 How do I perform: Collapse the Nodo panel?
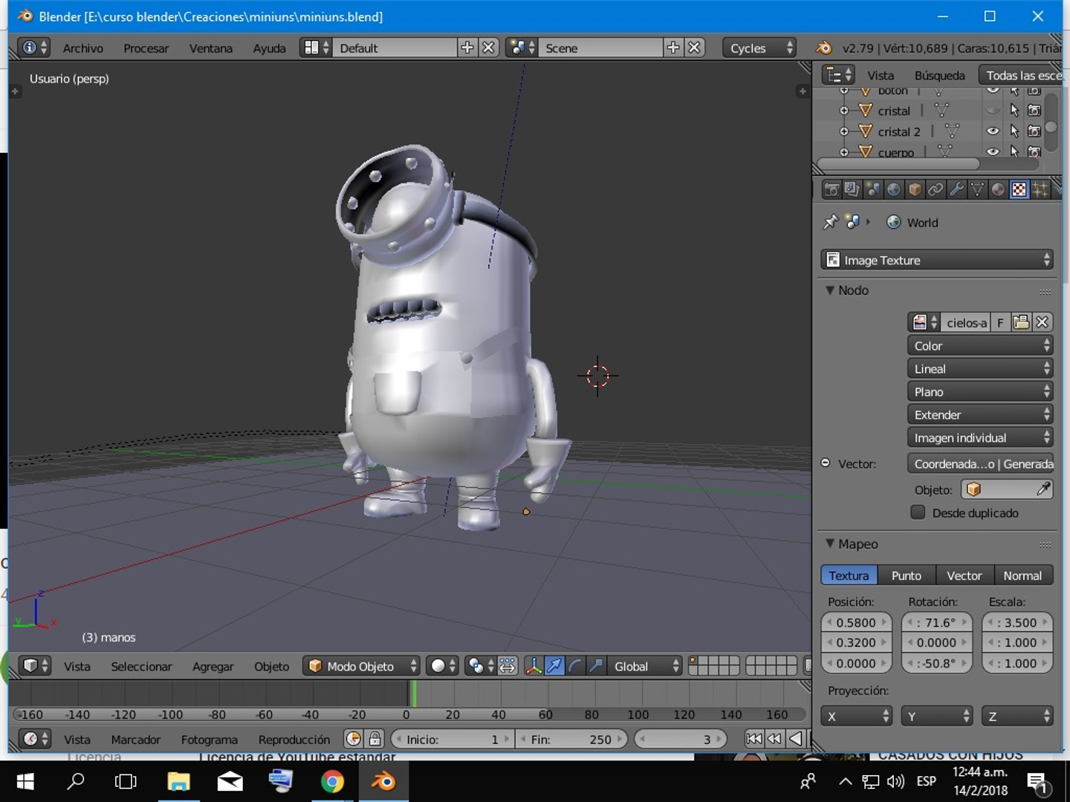point(830,290)
